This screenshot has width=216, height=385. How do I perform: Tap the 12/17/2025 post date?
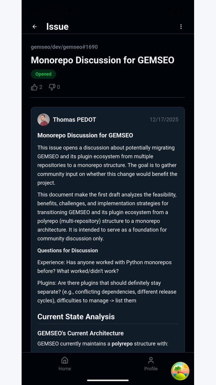[164, 120]
